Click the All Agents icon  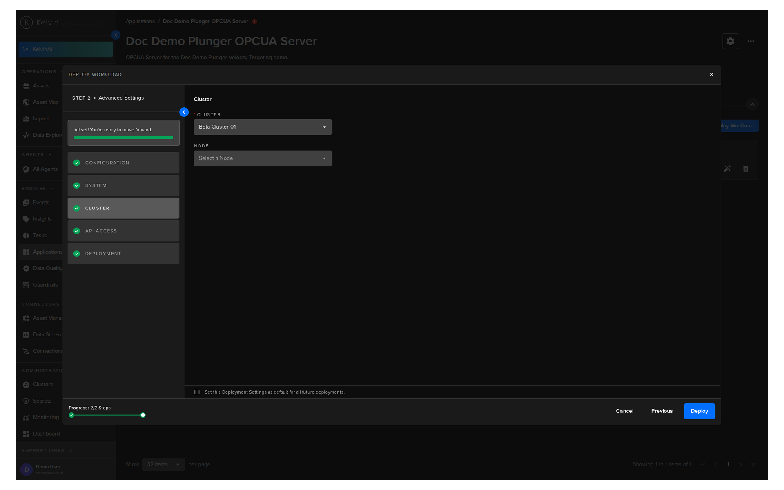(x=26, y=169)
